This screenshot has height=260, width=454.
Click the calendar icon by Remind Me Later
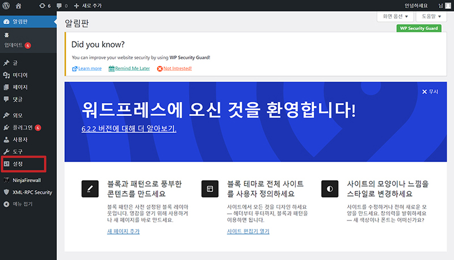pos(111,69)
